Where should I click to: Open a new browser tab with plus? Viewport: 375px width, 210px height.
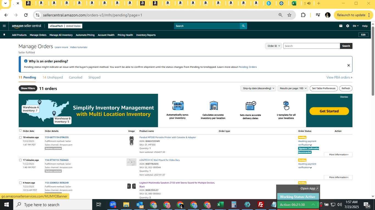pos(319,3)
